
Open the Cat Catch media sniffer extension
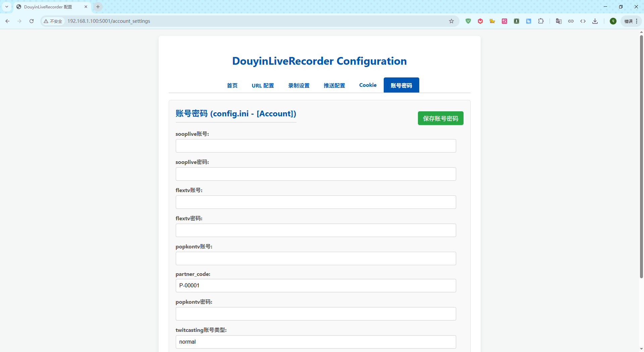click(x=492, y=21)
